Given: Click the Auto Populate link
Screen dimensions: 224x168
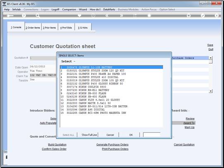Looking at the screenshot, I should pyautogui.click(x=48, y=123).
